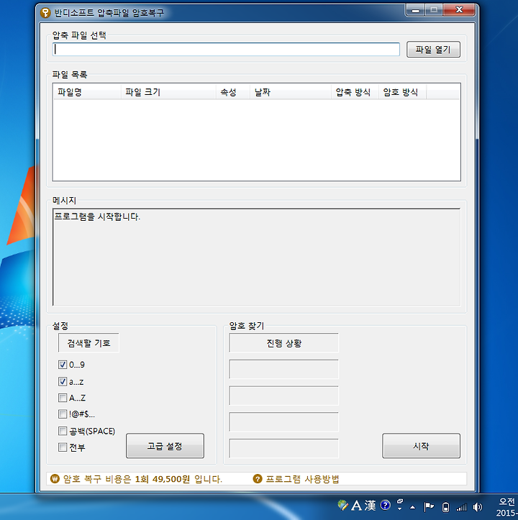Screen dimensions: 518x520
Task: Sort by 암호 방식 column header
Action: point(402,92)
